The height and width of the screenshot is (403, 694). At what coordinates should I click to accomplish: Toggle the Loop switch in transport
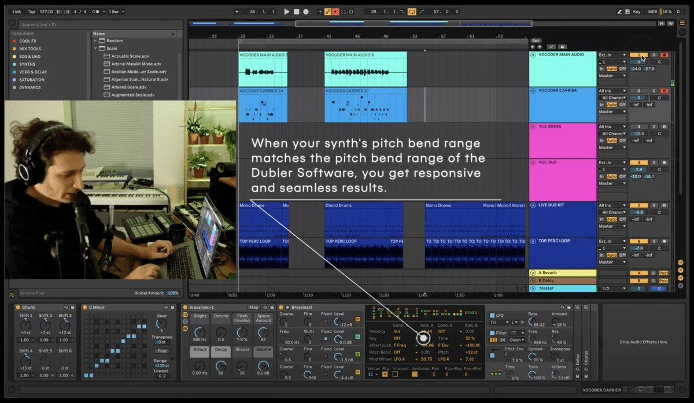(x=412, y=12)
